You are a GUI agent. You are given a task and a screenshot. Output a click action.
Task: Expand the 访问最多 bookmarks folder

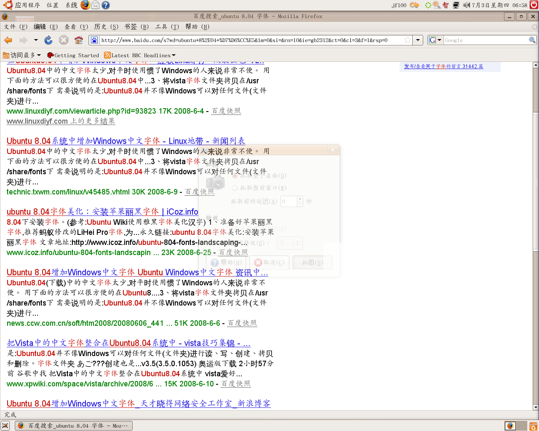point(22,55)
